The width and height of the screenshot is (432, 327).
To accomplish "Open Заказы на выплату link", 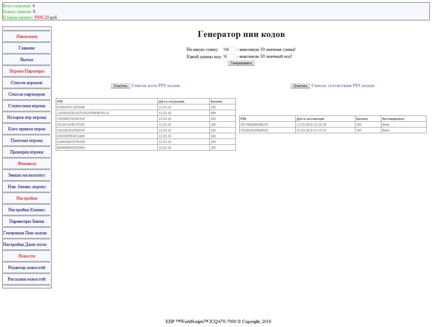I will 27,175.
